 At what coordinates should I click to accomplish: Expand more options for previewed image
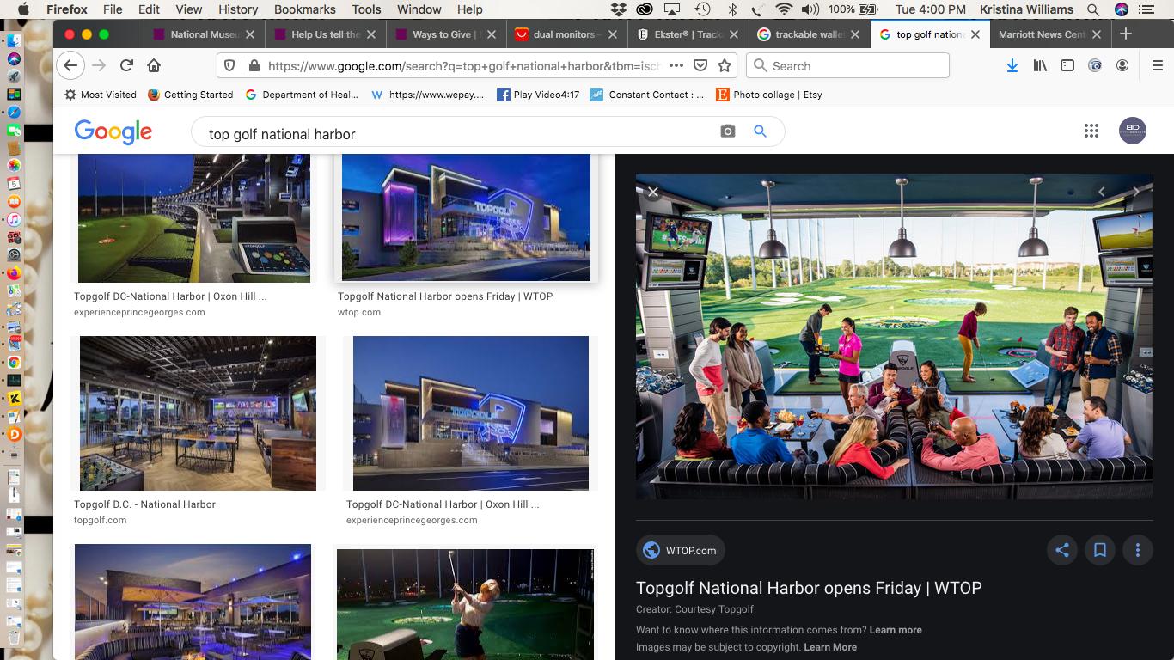click(1137, 550)
